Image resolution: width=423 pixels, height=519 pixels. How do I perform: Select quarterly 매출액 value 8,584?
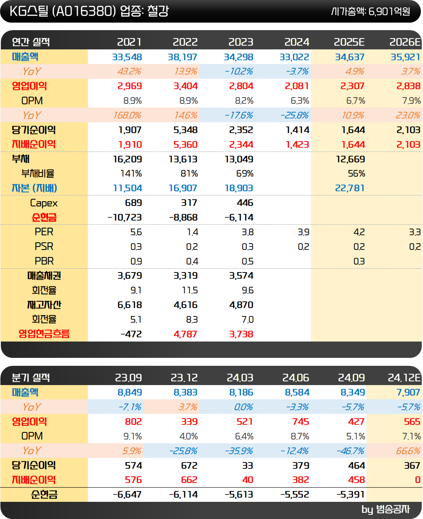tap(297, 393)
